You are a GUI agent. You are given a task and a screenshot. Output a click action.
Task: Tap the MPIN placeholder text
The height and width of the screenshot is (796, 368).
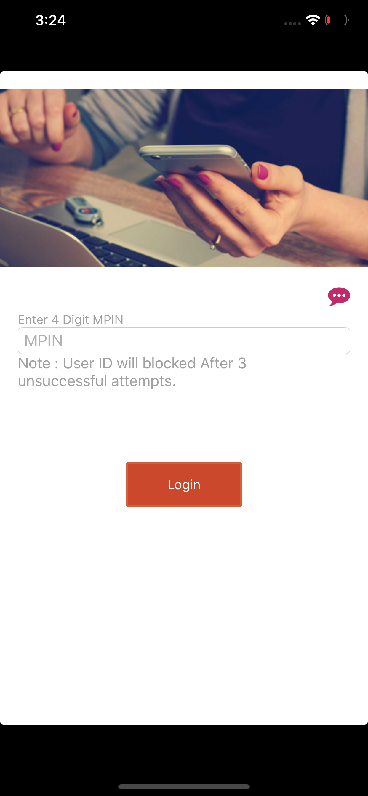(x=44, y=341)
